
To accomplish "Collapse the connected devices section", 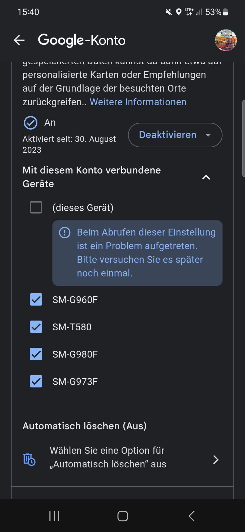I will pyautogui.click(x=206, y=177).
